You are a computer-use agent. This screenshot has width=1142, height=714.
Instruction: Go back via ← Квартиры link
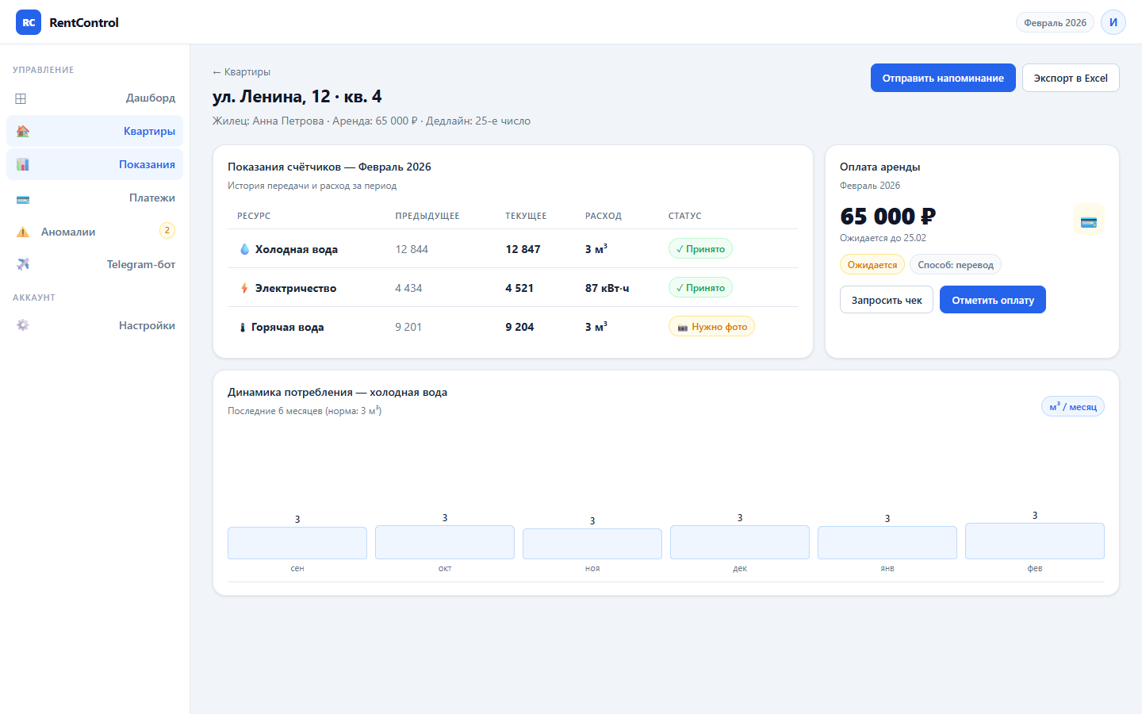click(x=241, y=72)
